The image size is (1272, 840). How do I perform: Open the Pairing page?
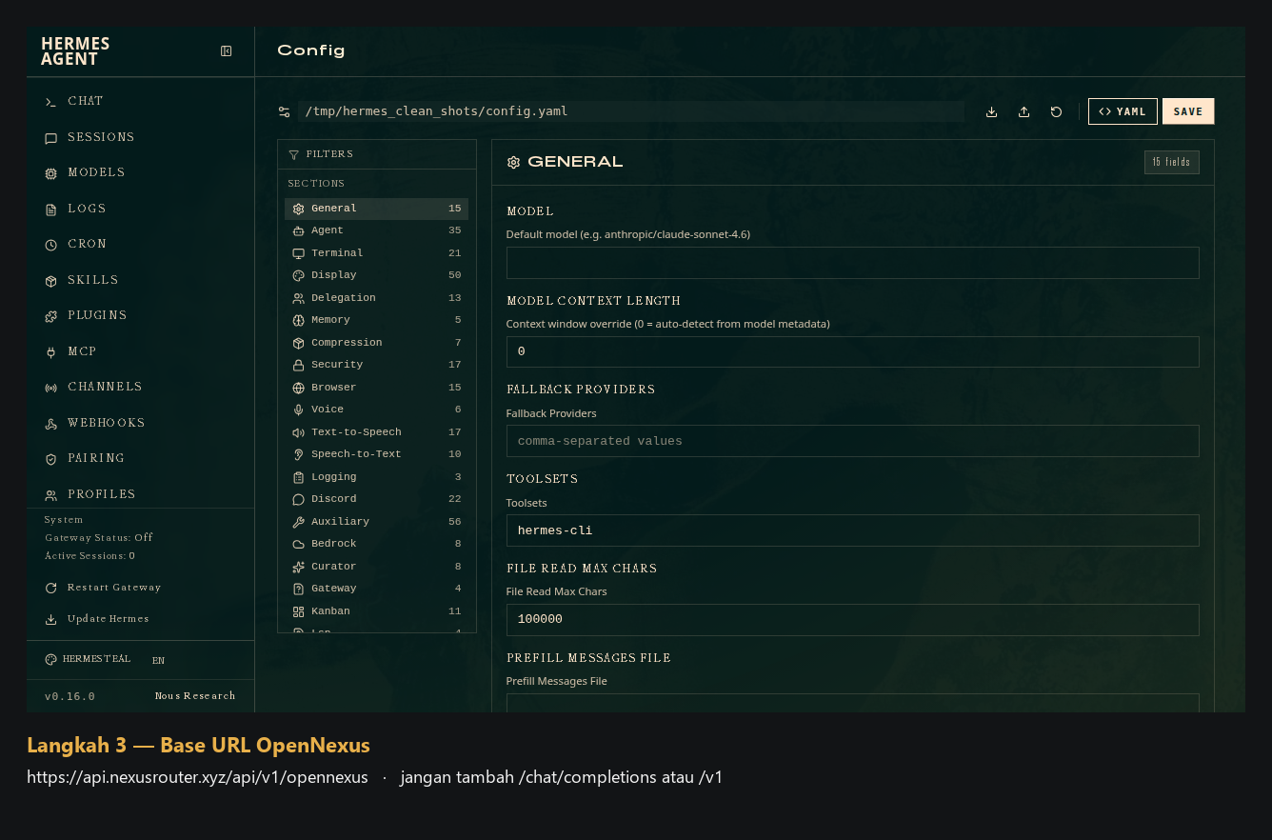tap(140, 458)
